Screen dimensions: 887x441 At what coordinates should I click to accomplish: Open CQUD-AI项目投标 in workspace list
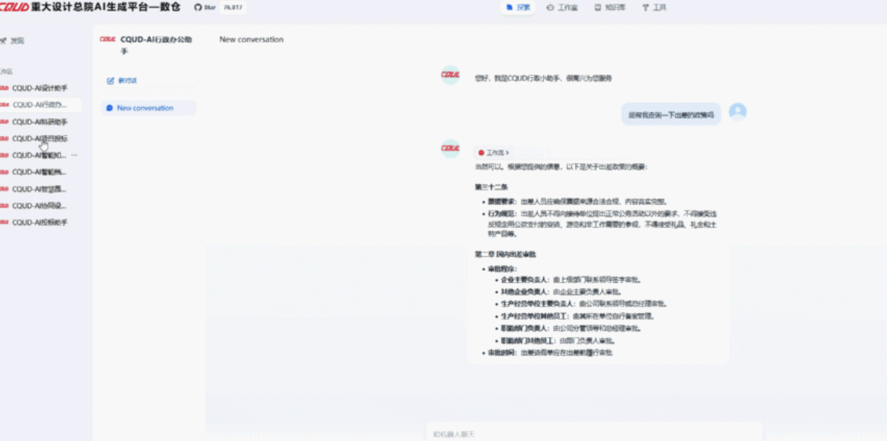coord(39,138)
